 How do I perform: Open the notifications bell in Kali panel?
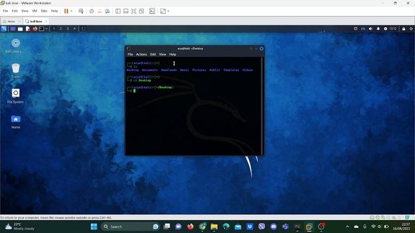coord(378,28)
